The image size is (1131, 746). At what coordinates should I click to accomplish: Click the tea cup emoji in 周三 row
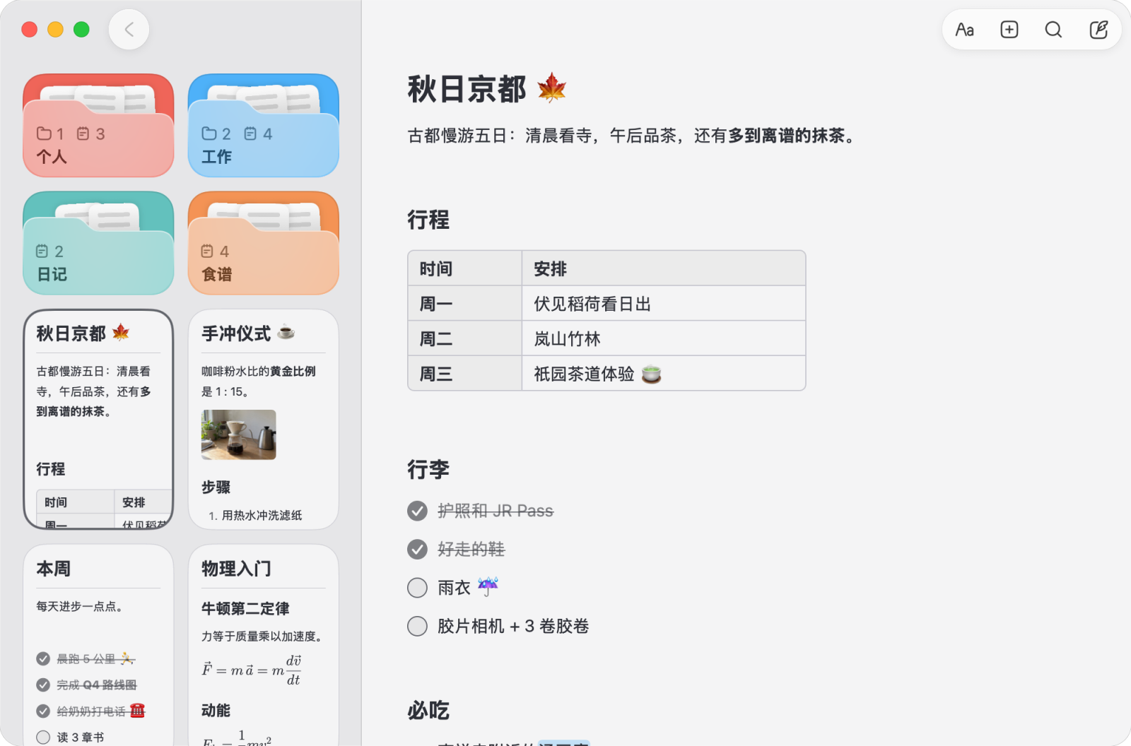(x=651, y=374)
